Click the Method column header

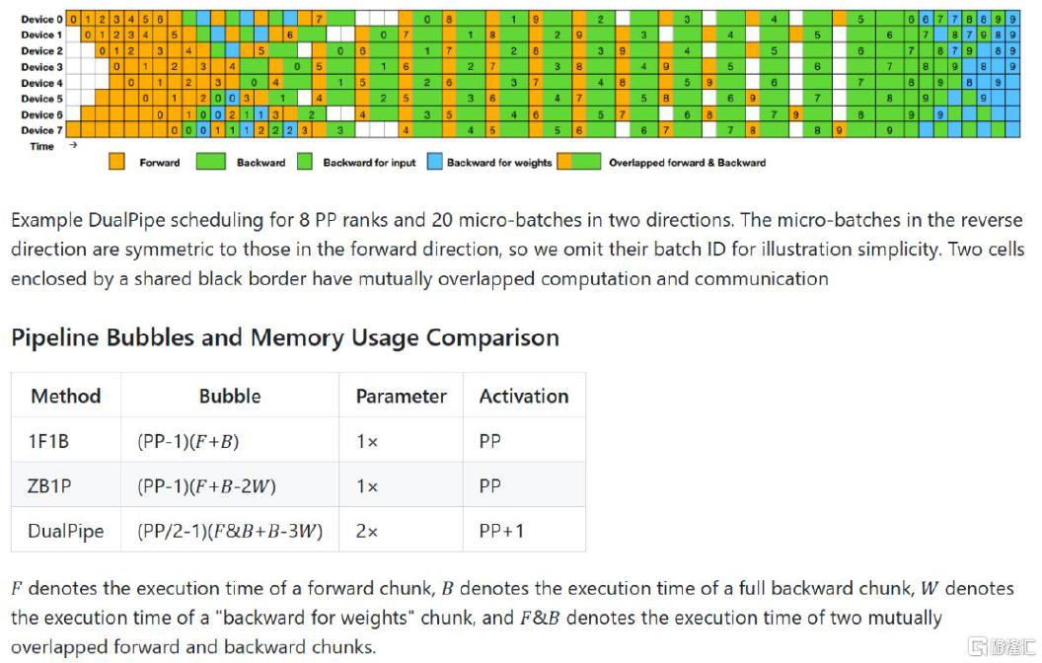point(66,396)
